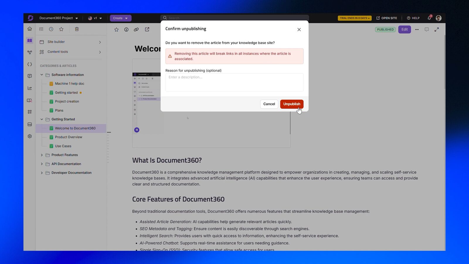Open the Starred items icon in panel
This screenshot has height=264, width=469.
point(61,29)
